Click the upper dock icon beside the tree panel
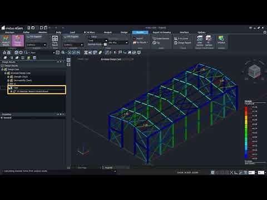The height and width of the screenshot is (200, 267). click(68, 60)
